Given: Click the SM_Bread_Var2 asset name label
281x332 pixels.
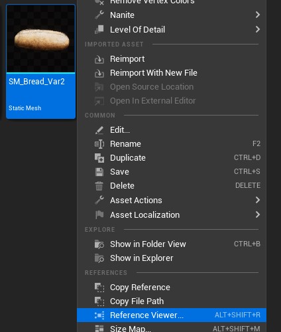Looking at the screenshot, I should pos(36,82).
